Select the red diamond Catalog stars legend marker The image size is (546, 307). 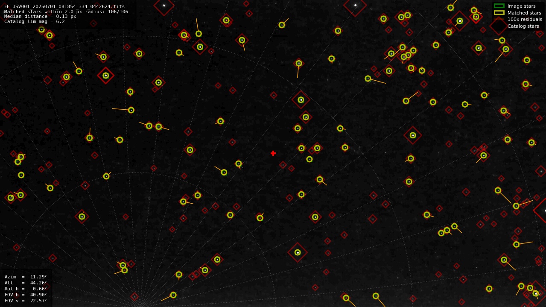tap(499, 26)
